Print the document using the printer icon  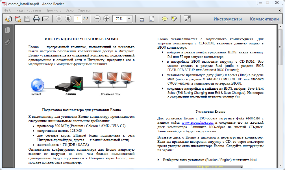pos(36,19)
